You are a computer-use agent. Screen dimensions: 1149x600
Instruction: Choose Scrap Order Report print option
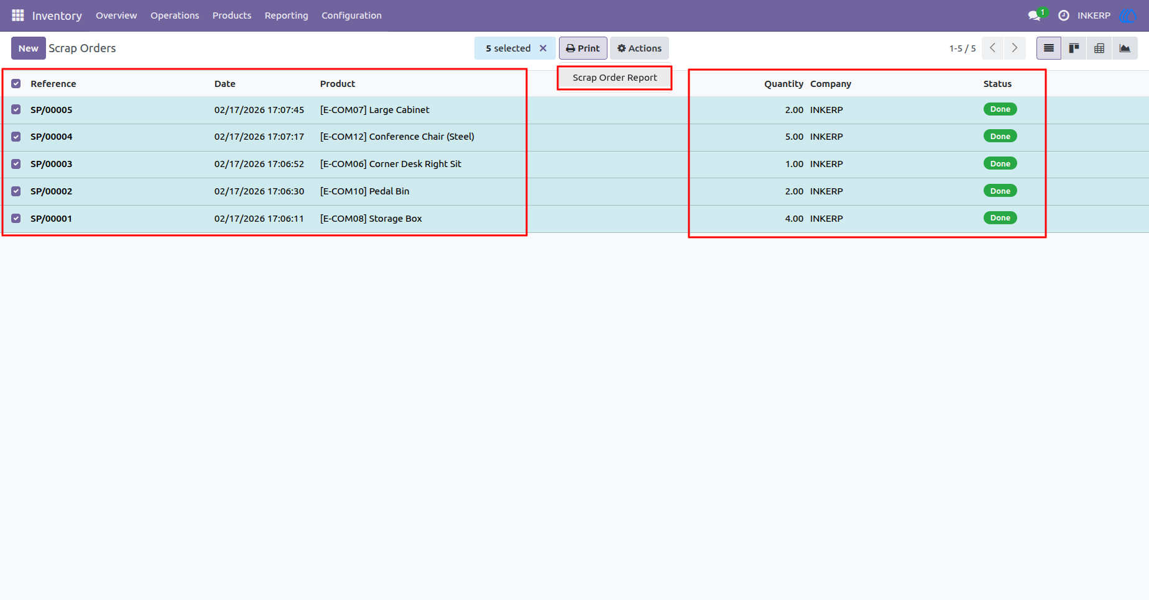tap(614, 78)
